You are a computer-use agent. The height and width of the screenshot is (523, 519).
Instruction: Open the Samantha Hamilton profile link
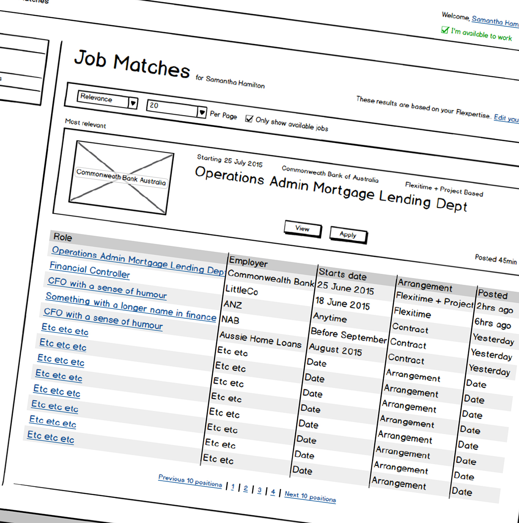494,21
